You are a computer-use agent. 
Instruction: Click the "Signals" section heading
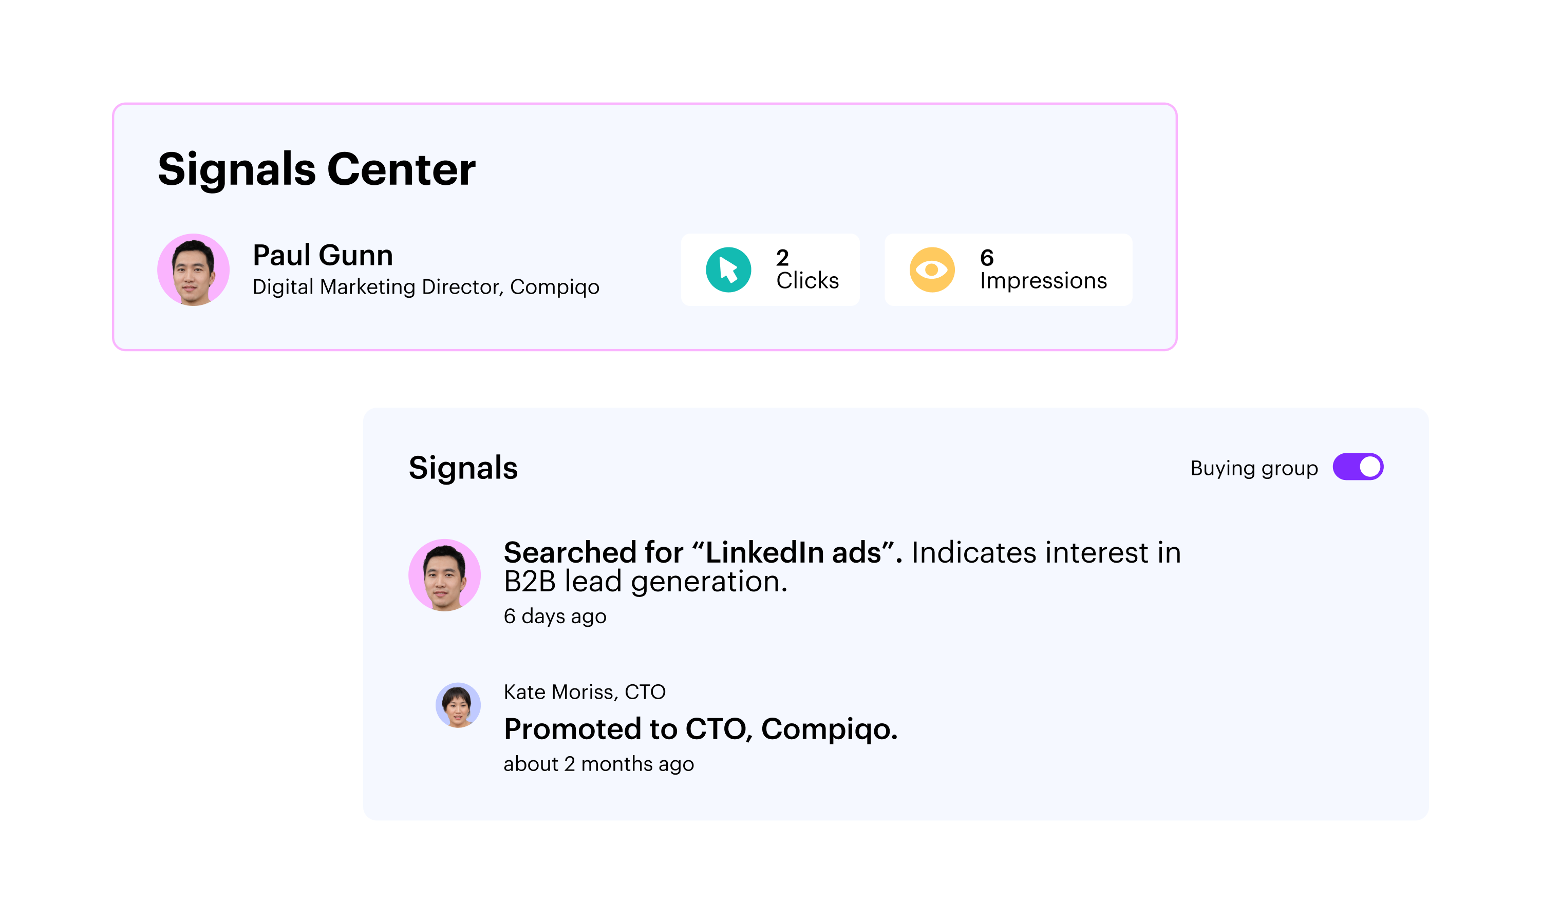[463, 468]
